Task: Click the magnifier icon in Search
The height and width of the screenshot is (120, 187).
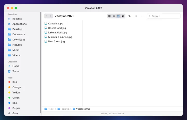Action: point(149,16)
